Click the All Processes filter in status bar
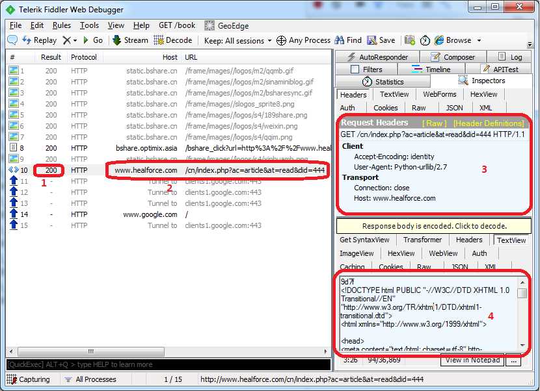This screenshot has height=391, width=540. tap(90, 379)
